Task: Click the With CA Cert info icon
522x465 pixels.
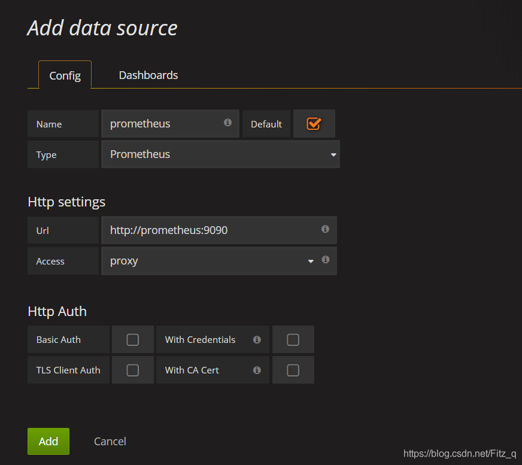Action: [x=257, y=370]
